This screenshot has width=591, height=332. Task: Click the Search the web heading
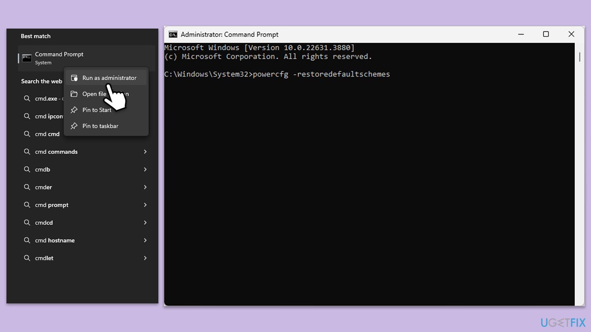click(x=42, y=81)
